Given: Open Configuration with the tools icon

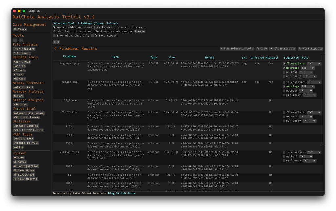Looking at the screenshot, I should [26, 166].
